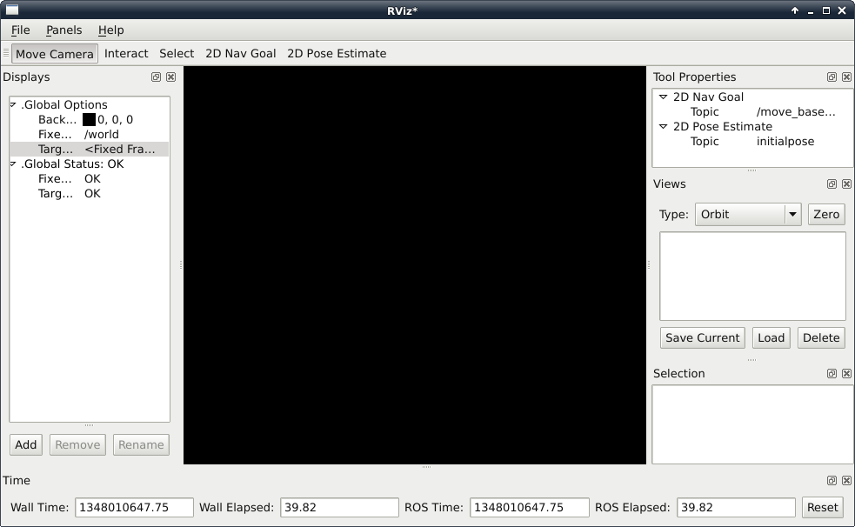Collapse the .Global Status: OK node

click(x=14, y=164)
